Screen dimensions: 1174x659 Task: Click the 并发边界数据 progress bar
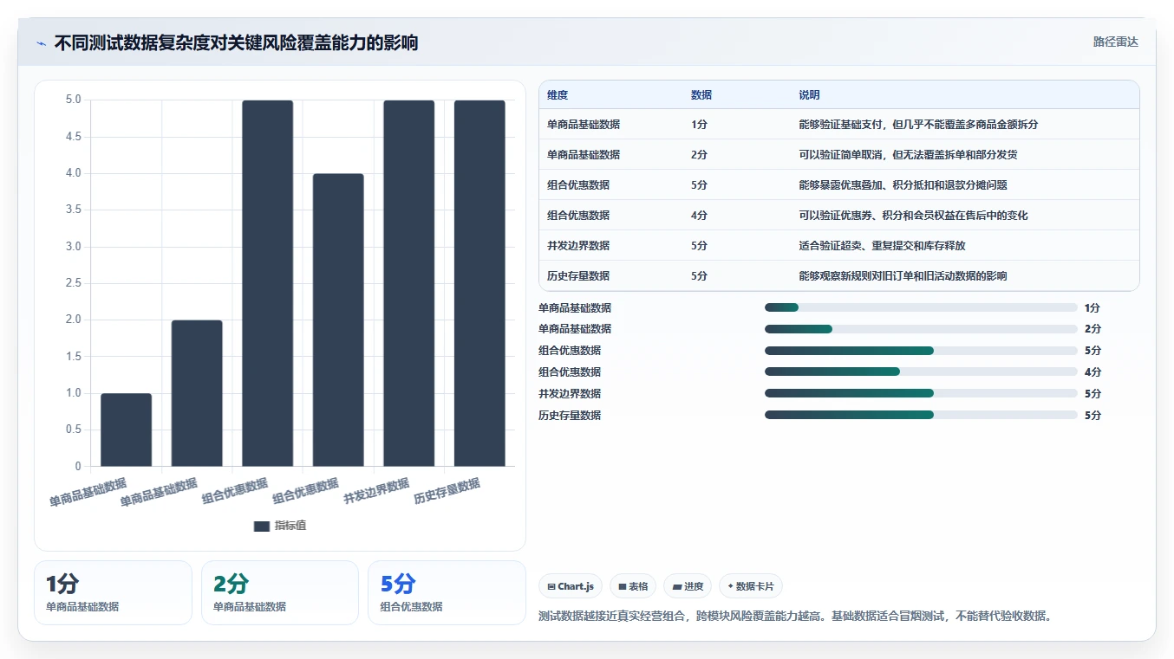tap(921, 394)
